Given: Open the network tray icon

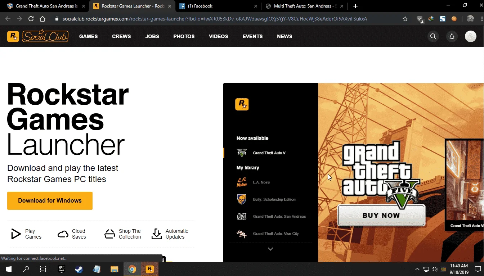Looking at the screenshot, I should pos(426,269).
